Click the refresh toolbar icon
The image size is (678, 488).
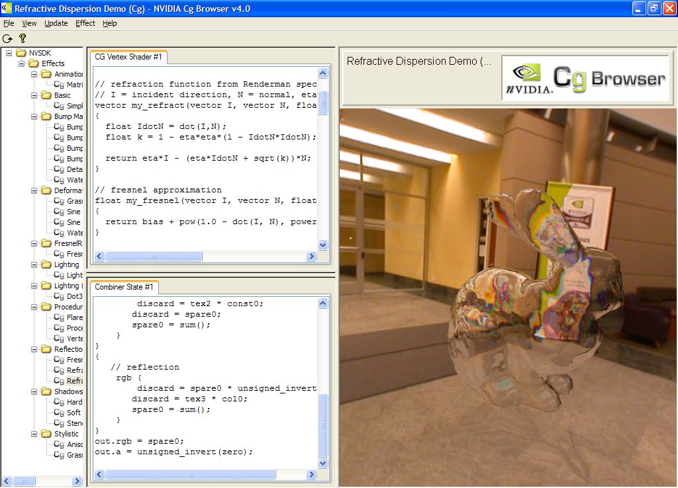click(x=7, y=39)
